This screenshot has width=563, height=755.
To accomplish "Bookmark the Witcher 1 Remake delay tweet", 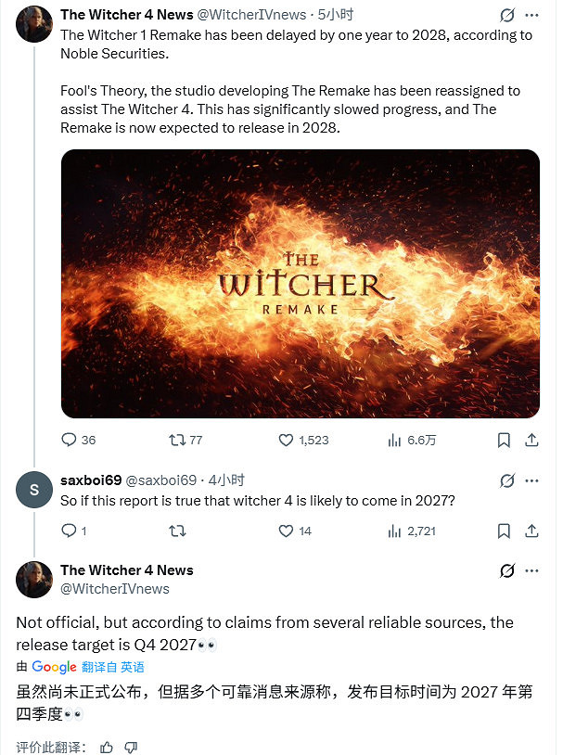I will 504,440.
